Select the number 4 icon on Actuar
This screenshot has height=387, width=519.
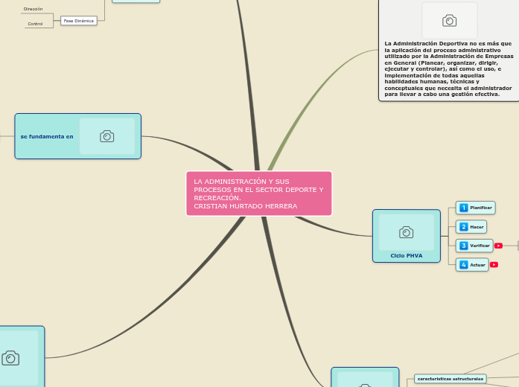pyautogui.click(x=463, y=265)
